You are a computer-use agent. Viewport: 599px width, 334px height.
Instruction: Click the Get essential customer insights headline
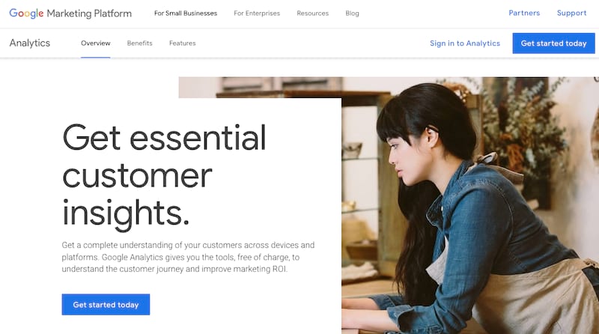click(x=164, y=176)
